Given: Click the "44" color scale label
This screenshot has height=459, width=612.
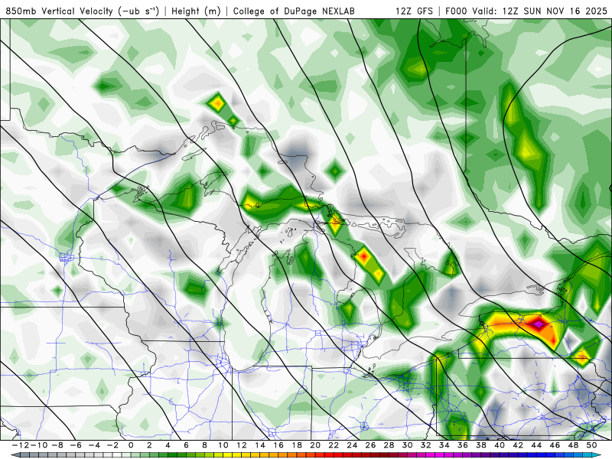Looking at the screenshot, I should 537,445.
